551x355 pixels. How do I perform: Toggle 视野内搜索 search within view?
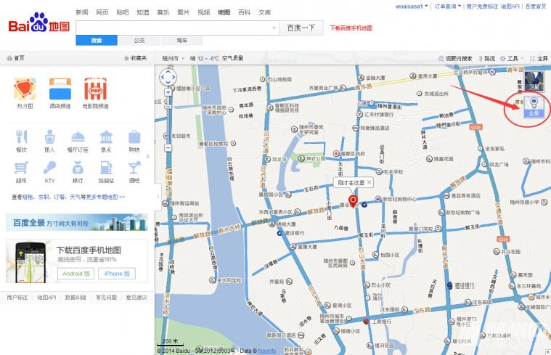click(x=455, y=58)
